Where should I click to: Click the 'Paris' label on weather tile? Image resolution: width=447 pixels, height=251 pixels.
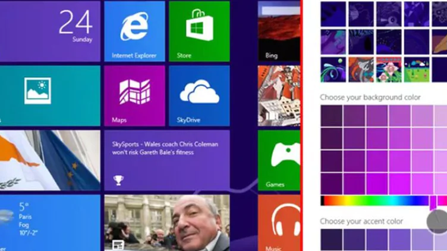point(25,217)
